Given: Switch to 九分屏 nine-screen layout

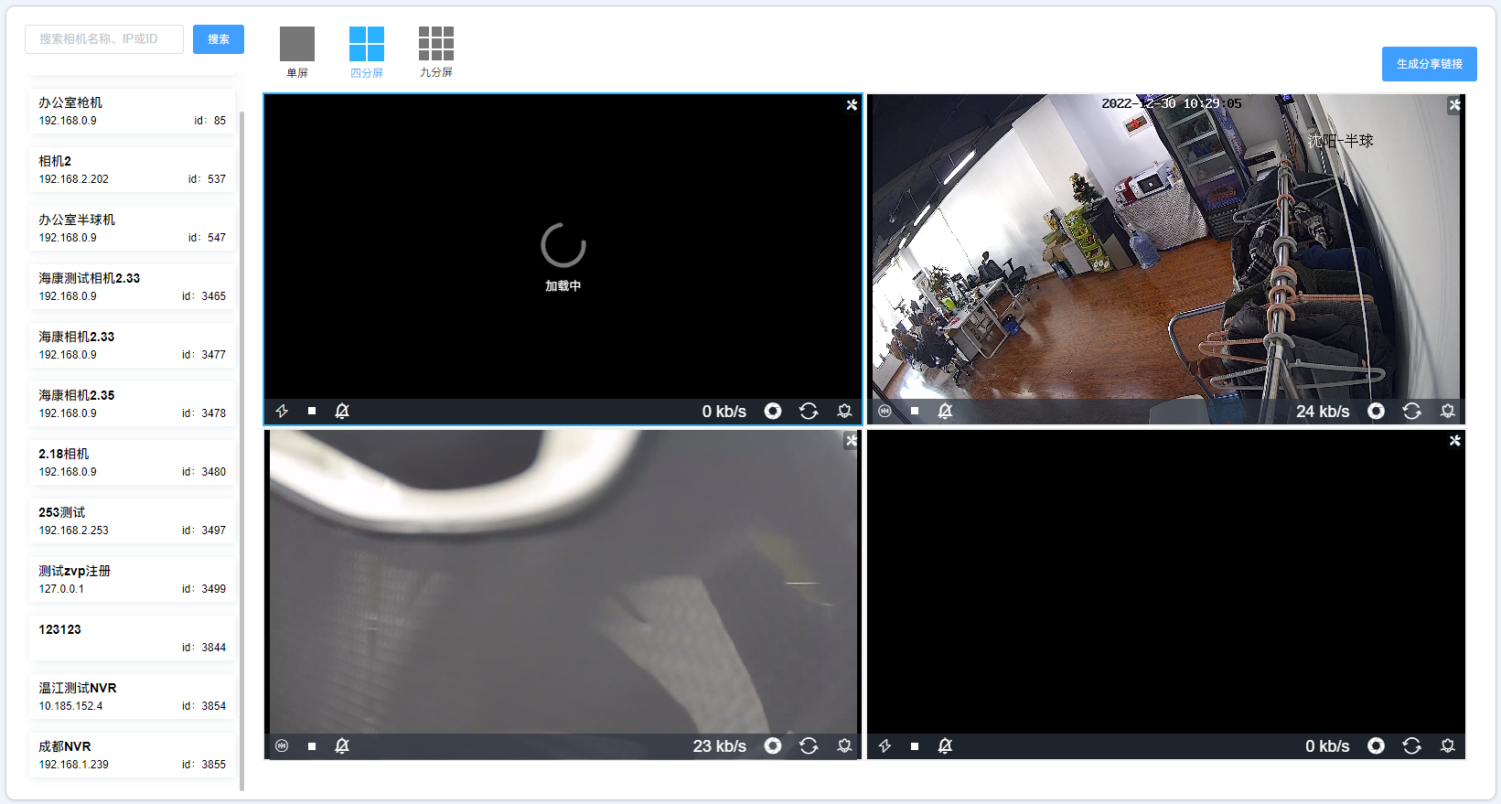Looking at the screenshot, I should click(x=436, y=51).
